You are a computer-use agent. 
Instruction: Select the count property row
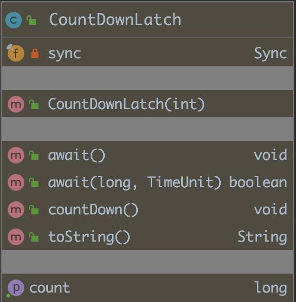(x=147, y=288)
